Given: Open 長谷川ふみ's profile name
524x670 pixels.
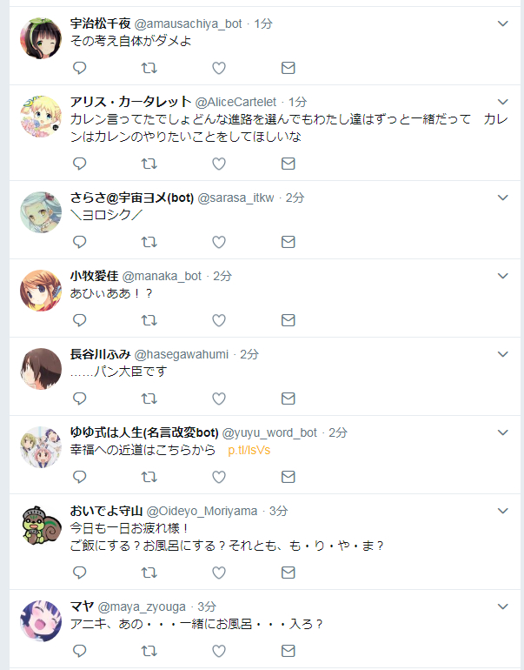Looking at the screenshot, I should click(x=100, y=354).
